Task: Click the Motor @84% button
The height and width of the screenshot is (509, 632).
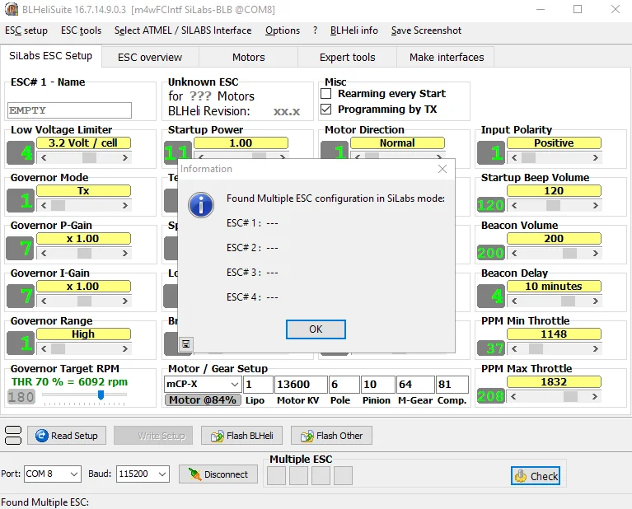Action: tap(203, 400)
